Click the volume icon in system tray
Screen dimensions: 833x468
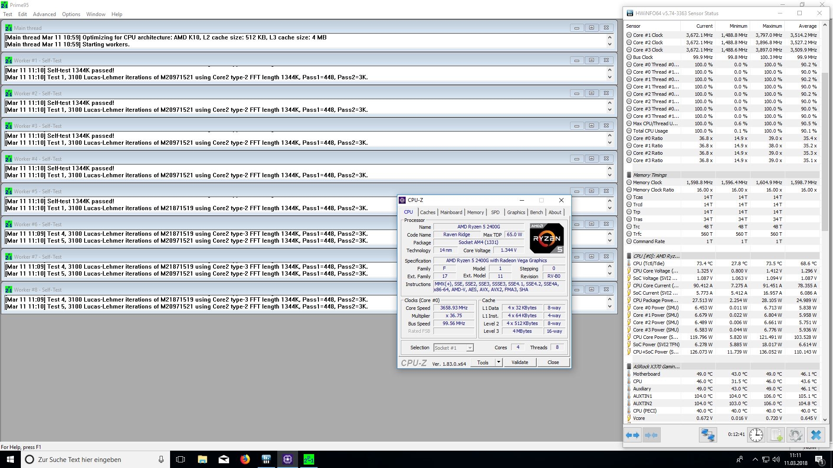pyautogui.click(x=776, y=459)
